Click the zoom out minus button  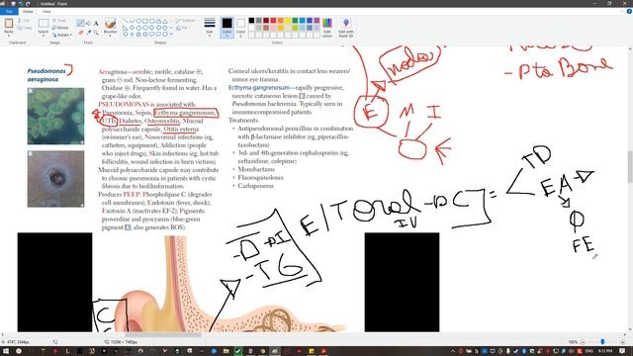click(583, 342)
